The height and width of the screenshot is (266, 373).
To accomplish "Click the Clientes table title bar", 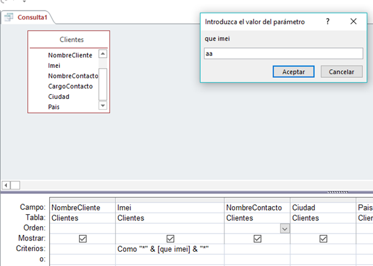I will (68, 39).
